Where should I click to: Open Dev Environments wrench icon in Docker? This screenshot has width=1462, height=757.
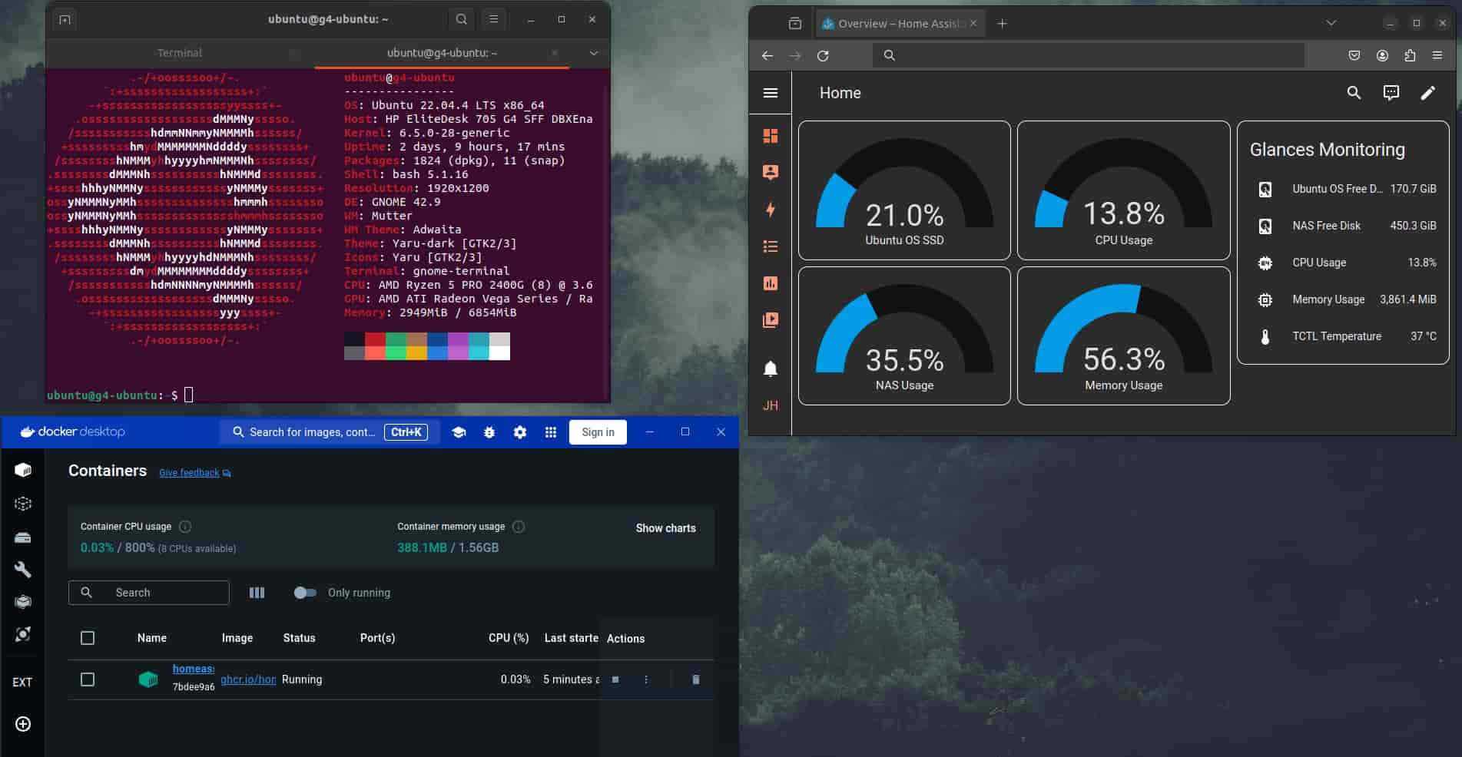(23, 570)
